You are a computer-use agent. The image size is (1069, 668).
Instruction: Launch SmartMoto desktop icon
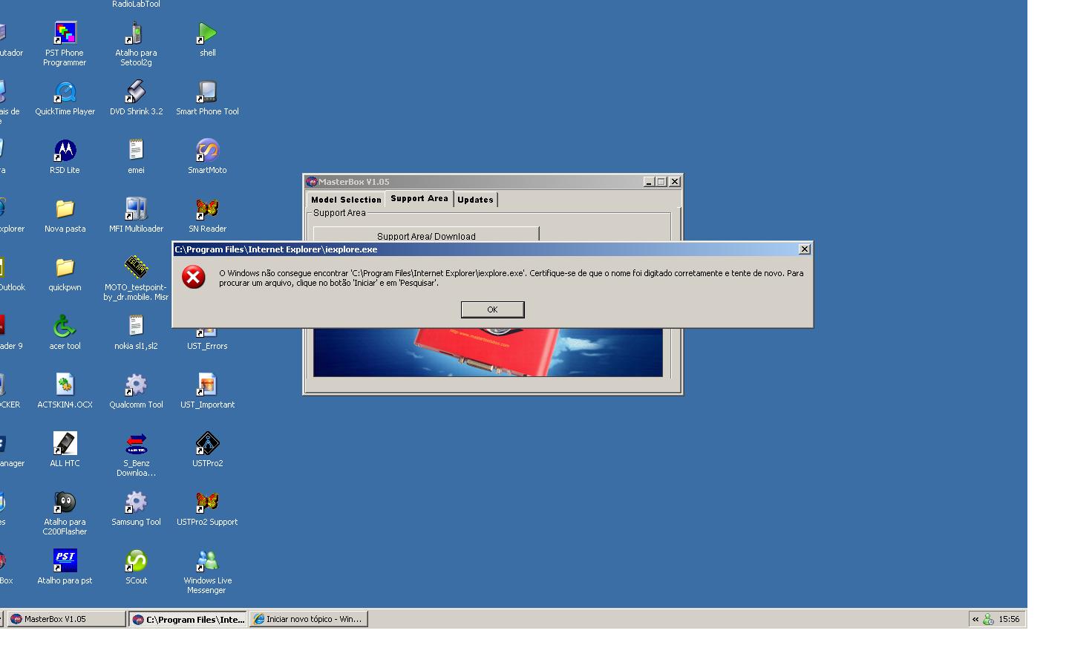click(207, 151)
